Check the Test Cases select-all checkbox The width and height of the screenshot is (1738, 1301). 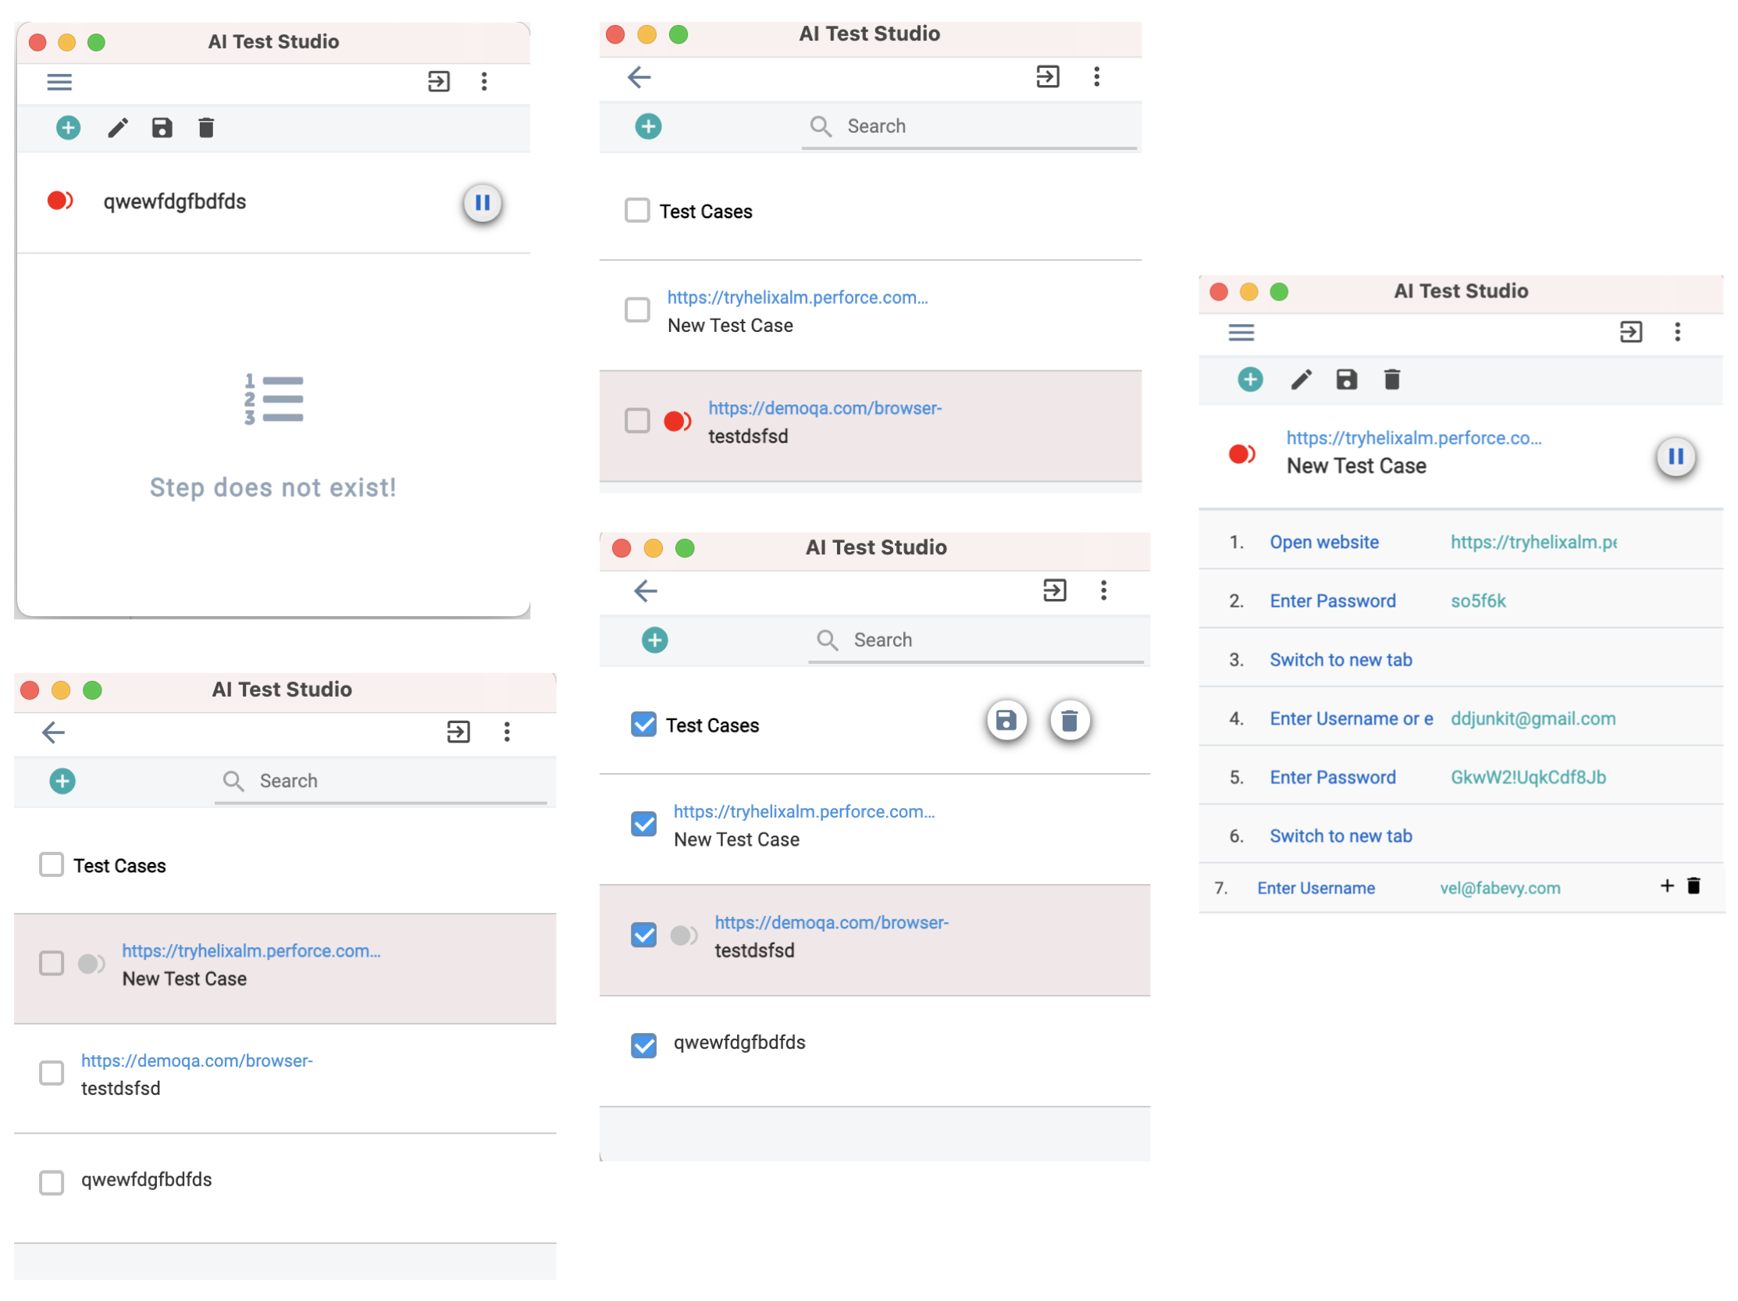636,210
